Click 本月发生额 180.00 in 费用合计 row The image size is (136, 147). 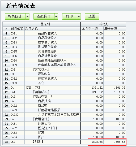pos(92,119)
